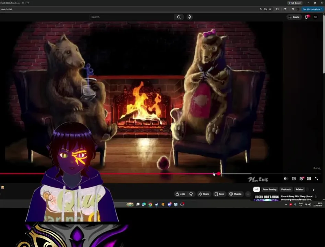Open the volume control in system tray

coord(310,204)
